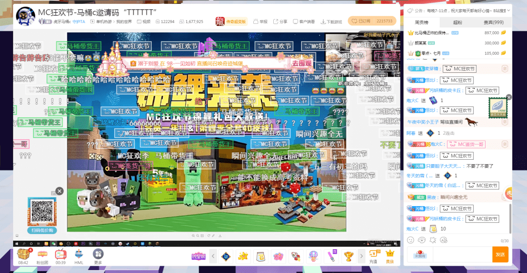Close the QR code promotion popup

(x=59, y=191)
